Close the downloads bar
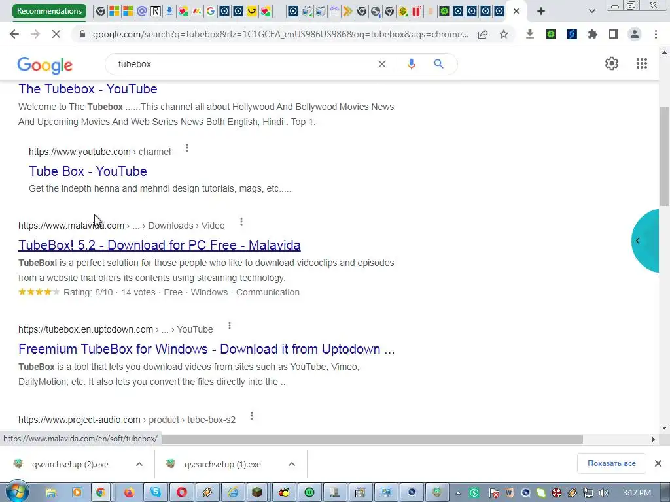The image size is (670, 502). pyautogui.click(x=658, y=463)
